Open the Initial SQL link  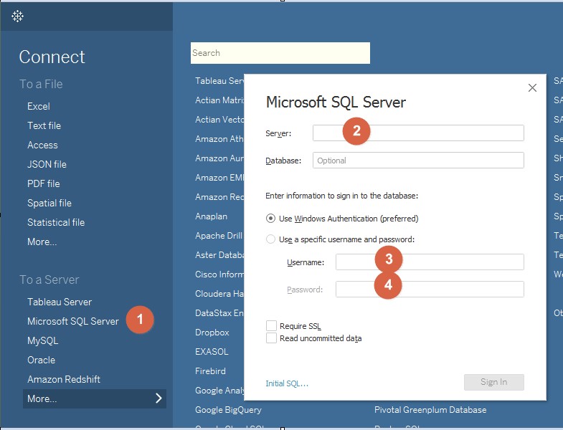click(x=287, y=383)
